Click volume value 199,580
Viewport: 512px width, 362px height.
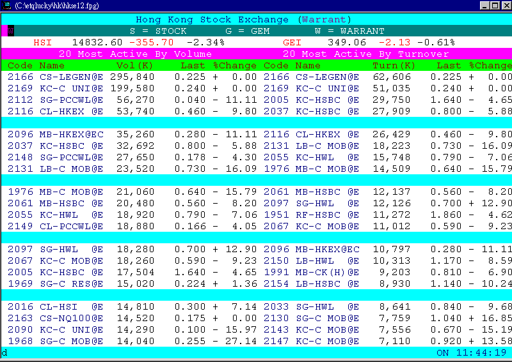tap(132, 88)
